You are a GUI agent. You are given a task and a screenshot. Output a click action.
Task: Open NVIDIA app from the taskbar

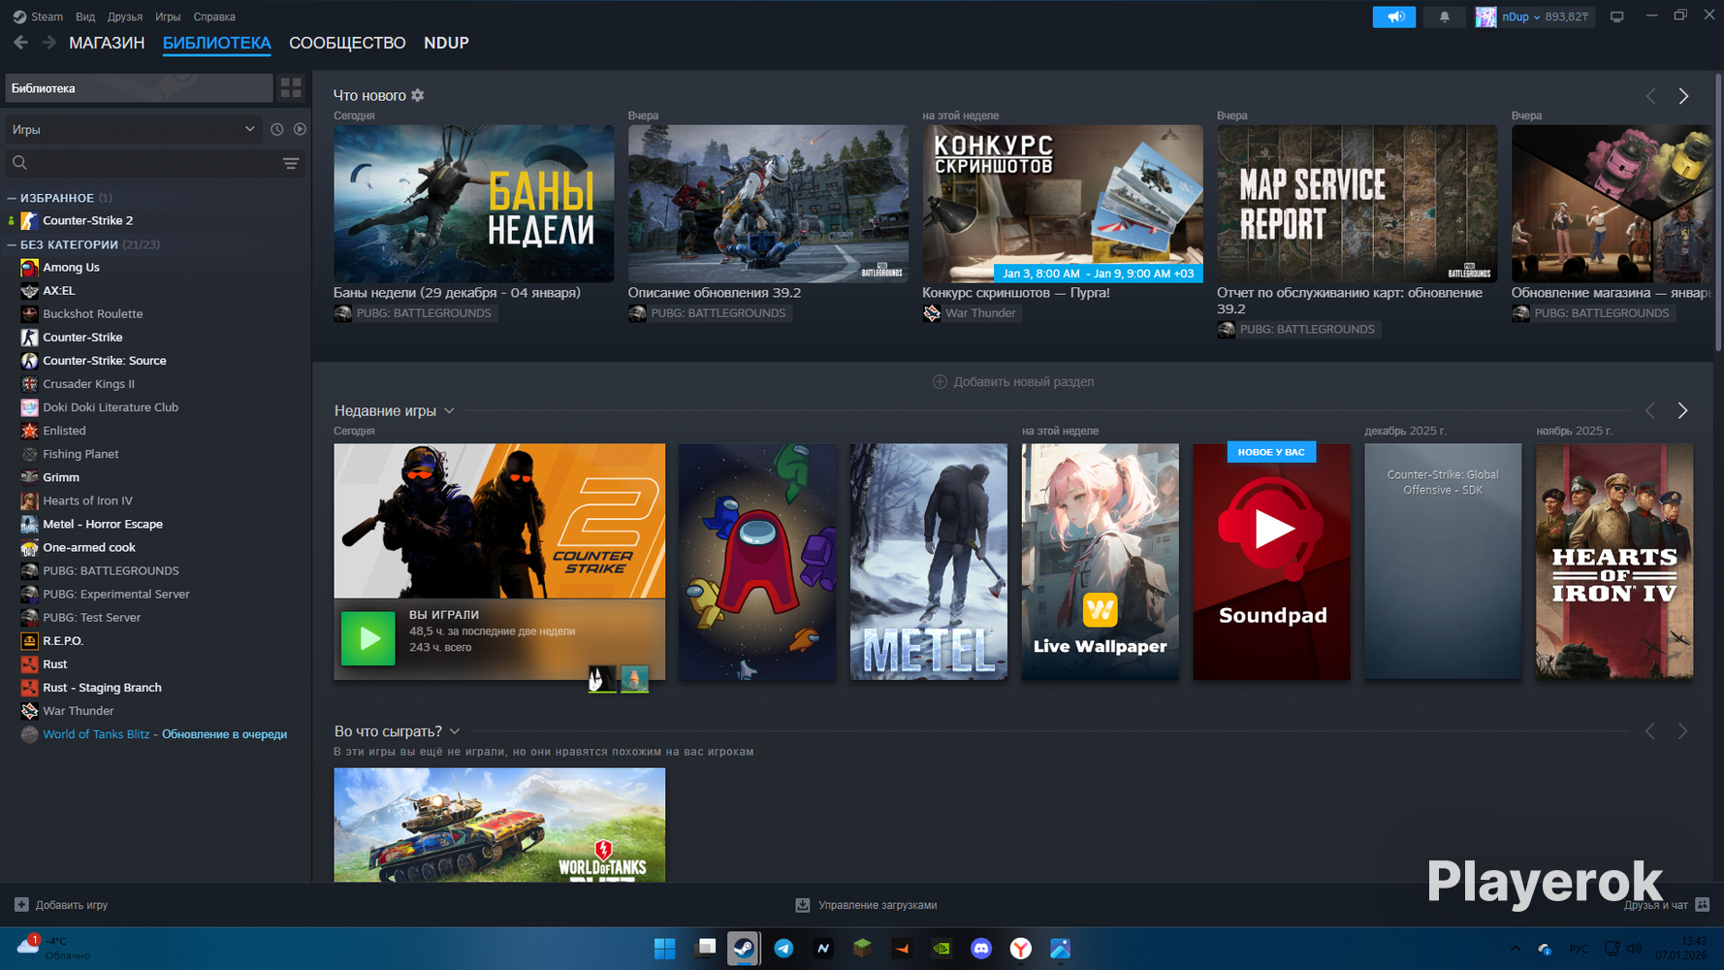942,949
